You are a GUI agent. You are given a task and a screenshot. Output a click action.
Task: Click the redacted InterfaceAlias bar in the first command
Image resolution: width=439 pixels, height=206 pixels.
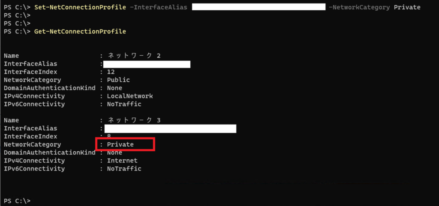(x=259, y=7)
